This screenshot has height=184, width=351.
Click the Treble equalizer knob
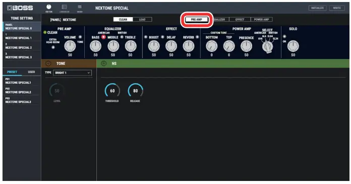pos(131,46)
